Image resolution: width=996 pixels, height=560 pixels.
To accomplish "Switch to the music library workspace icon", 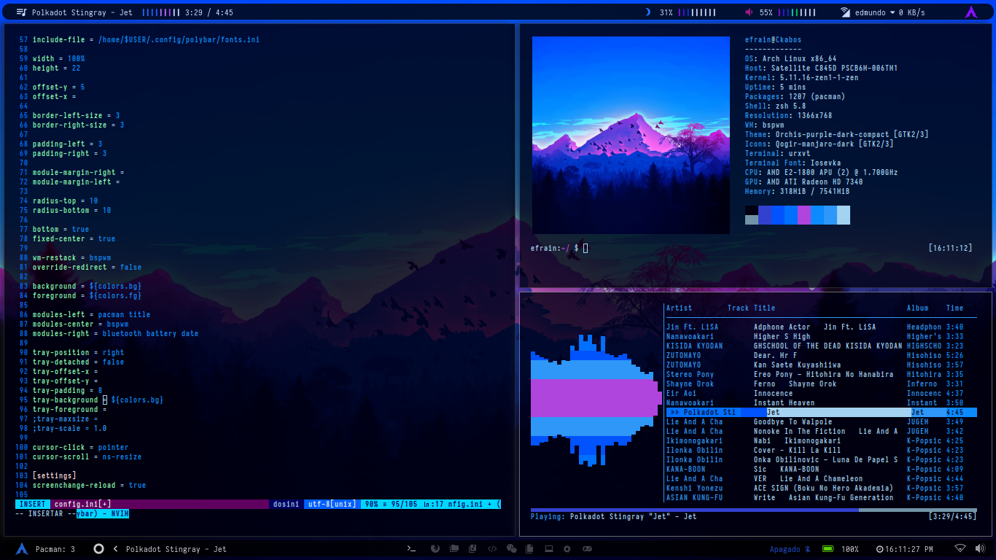I will tap(472, 548).
